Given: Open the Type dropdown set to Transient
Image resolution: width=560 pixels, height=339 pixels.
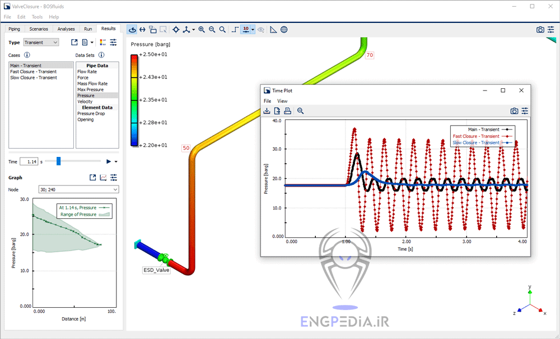Looking at the screenshot, I should [x=41, y=42].
